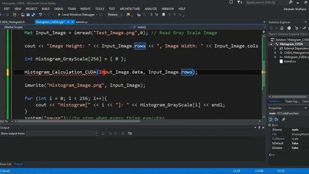Click the editor horizontal scrollbar thumb

79,121
